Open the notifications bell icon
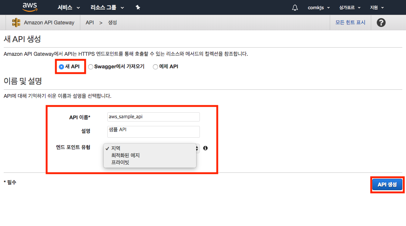The image size is (406, 226). click(x=295, y=8)
